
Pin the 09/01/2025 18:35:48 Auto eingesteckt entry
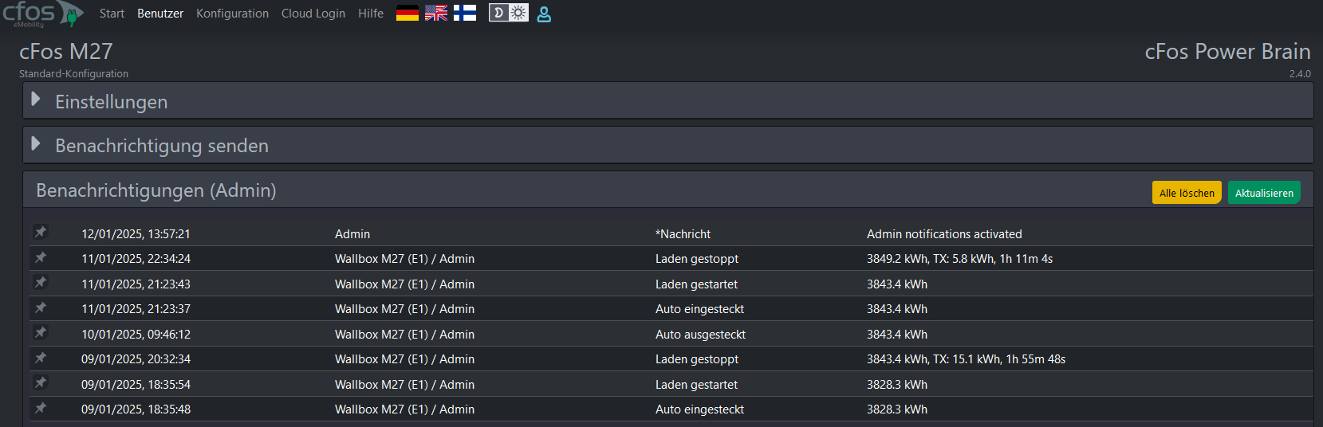point(41,408)
